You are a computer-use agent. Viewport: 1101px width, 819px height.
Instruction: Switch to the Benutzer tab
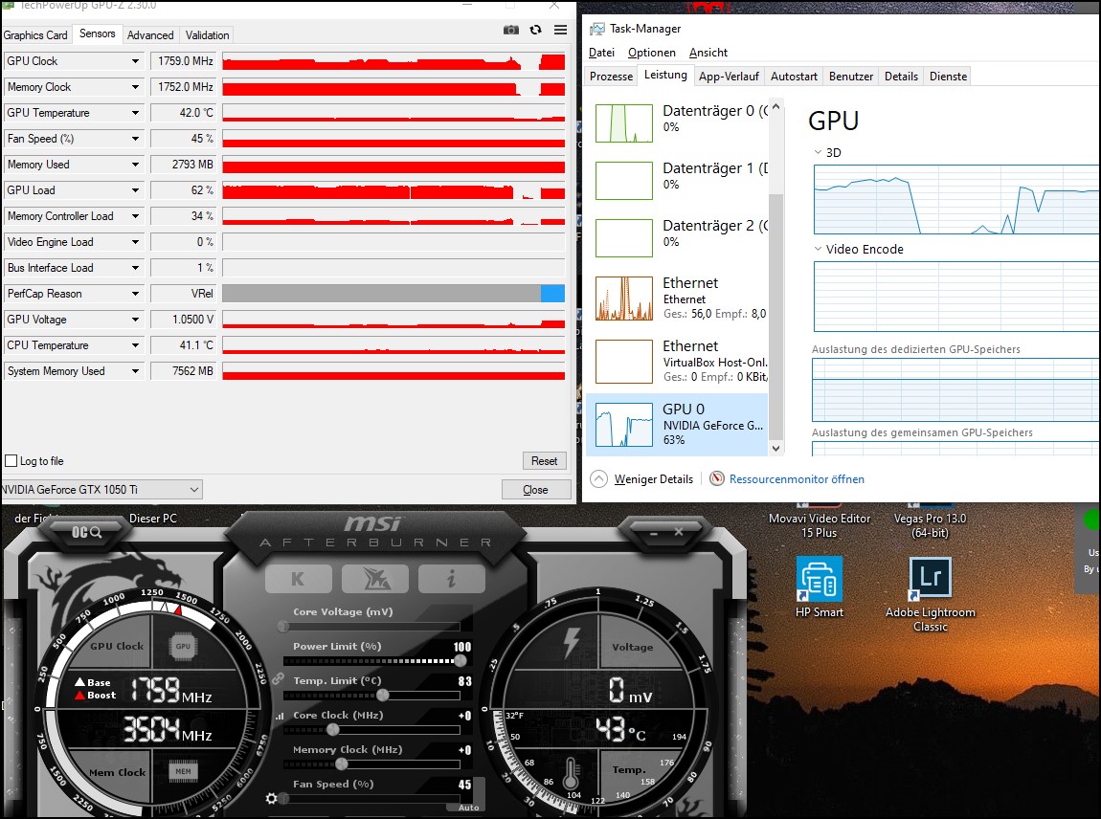pyautogui.click(x=851, y=77)
